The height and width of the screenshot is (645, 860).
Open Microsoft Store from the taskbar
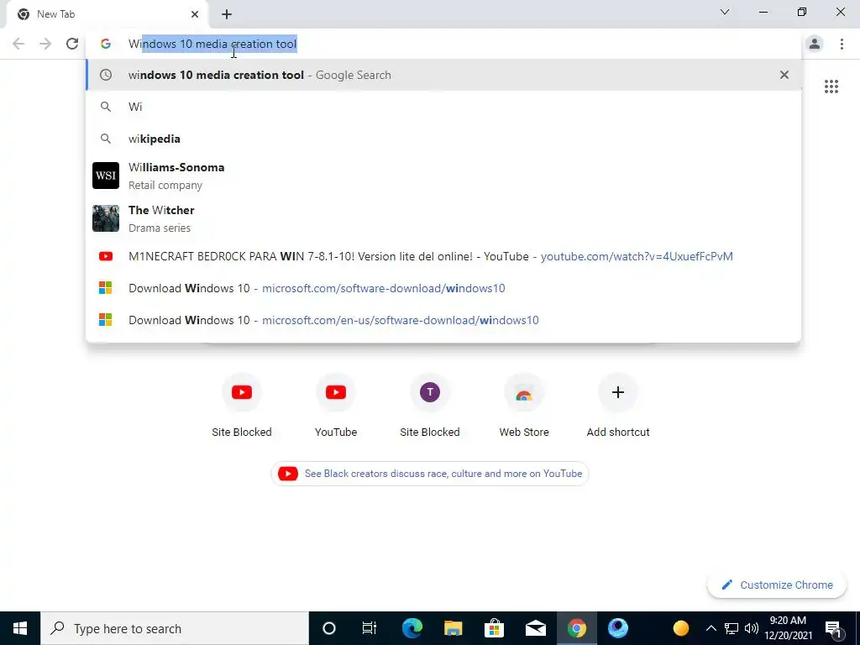[494, 628]
